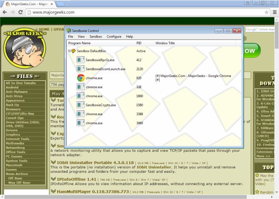This screenshot has height=199, width=279.
Task: Open the Anti-Malware category link
Action: pos(15,92)
